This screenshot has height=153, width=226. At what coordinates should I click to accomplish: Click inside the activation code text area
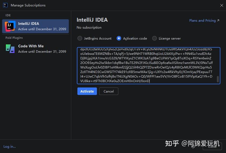pyautogui.click(x=149, y=66)
